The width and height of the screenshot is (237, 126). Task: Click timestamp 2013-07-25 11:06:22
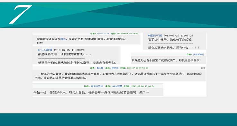tap(178, 35)
